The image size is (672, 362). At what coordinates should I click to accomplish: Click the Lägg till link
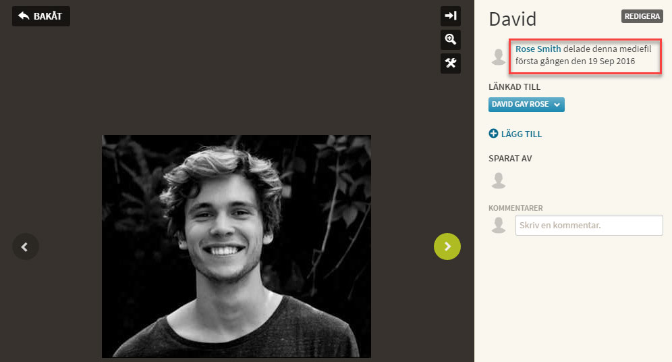tap(521, 134)
